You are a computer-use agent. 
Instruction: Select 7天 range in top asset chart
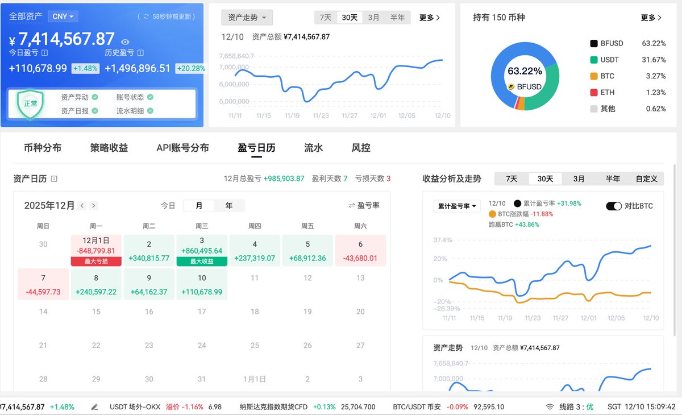click(x=326, y=18)
